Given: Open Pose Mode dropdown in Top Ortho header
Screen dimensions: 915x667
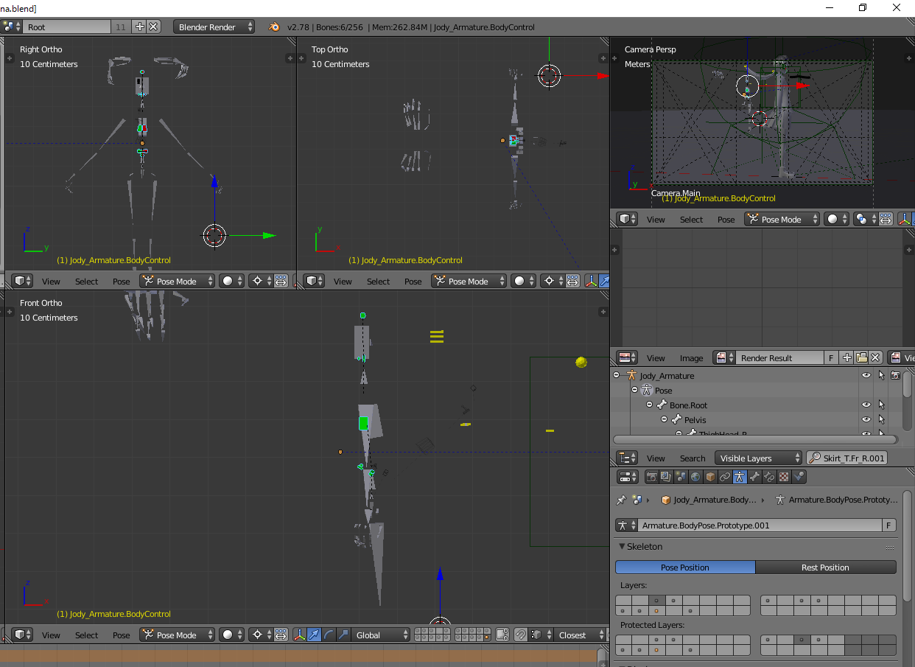Looking at the screenshot, I should (x=469, y=281).
